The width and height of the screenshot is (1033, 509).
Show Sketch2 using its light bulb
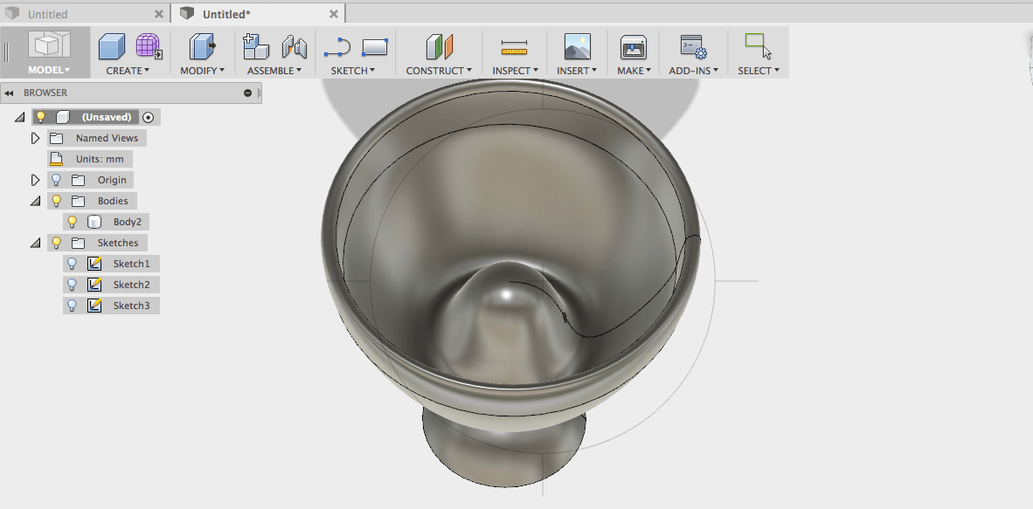tap(73, 285)
